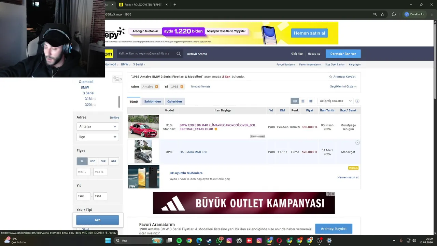Screen dimensions: 437x246
Task: Remove the Antalya address filter tag
Action: coord(156,87)
